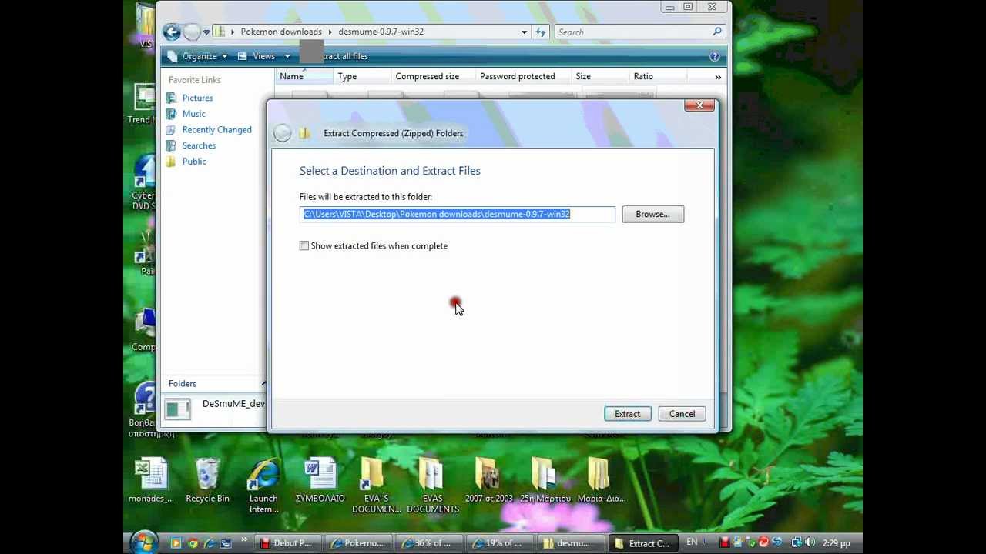Viewport: 986px width, 554px height.
Task: Click the Extract button
Action: (x=627, y=414)
